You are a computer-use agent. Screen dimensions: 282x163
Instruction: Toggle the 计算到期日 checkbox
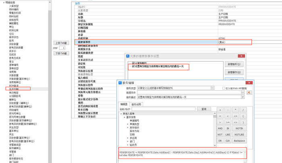(x=133, y=63)
